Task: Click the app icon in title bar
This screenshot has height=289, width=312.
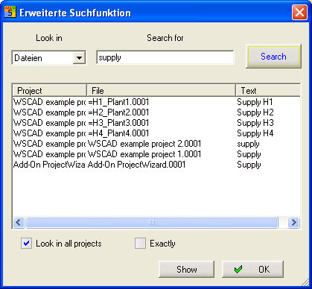Action: point(10,12)
